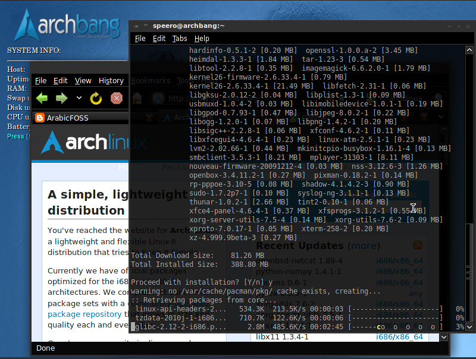The height and width of the screenshot is (359, 476).
Task: Open the browser View menu
Action: [x=83, y=81]
